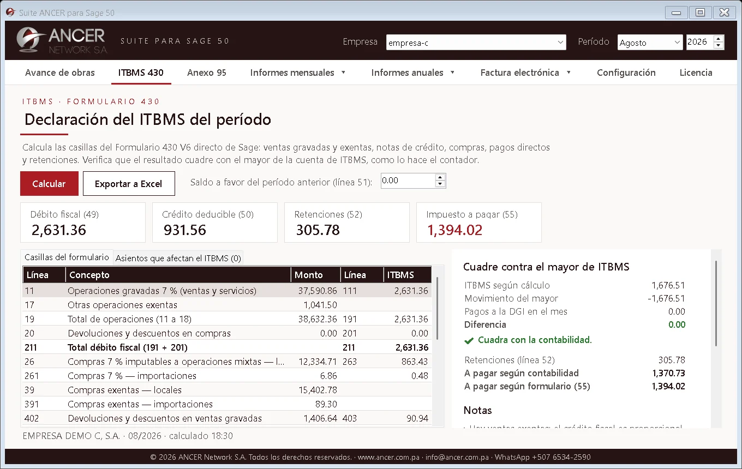This screenshot has width=742, height=469.
Task: Select the ITBMS 430 tab
Action: click(141, 73)
